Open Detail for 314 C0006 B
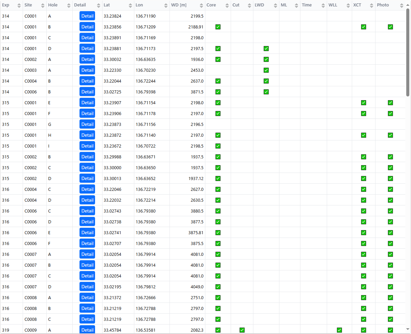411x334 pixels. [x=87, y=92]
